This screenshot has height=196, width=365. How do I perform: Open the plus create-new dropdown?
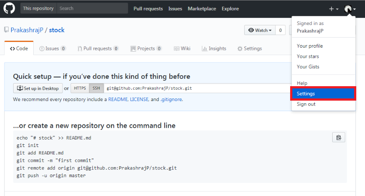click(333, 9)
